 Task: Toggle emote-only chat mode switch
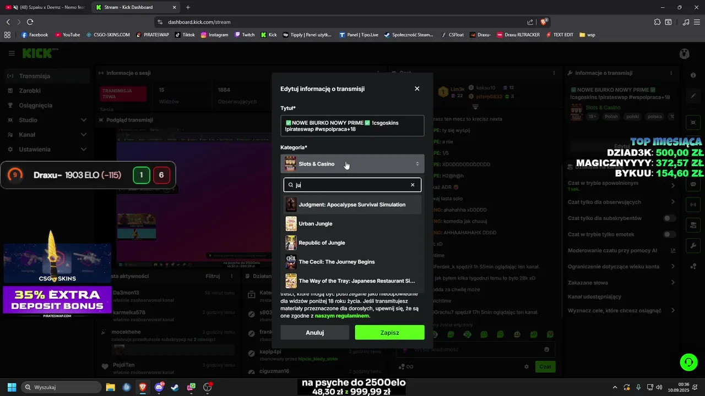[x=669, y=234]
